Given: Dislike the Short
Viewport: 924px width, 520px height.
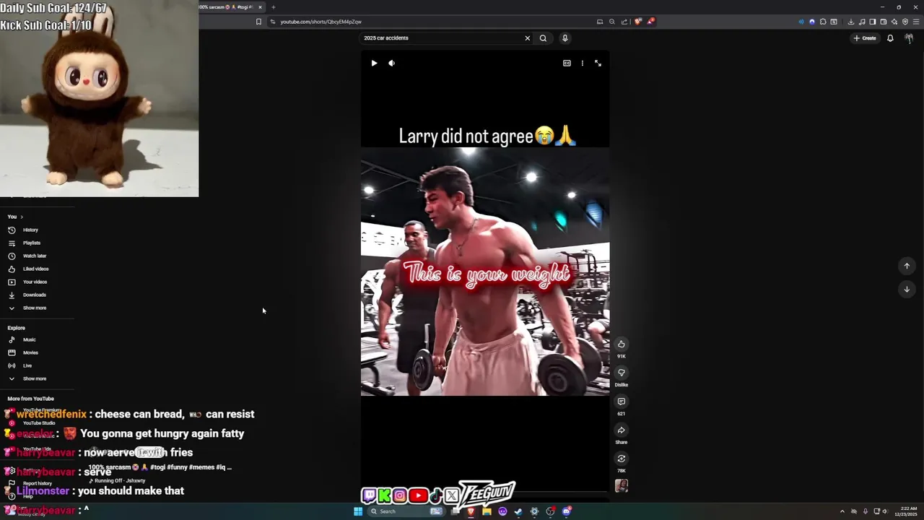Looking at the screenshot, I should pos(621,373).
